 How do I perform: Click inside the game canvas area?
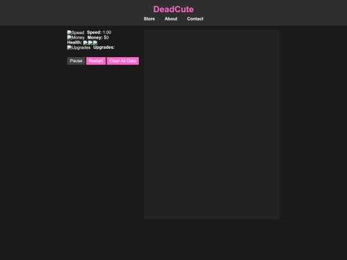coord(212,125)
